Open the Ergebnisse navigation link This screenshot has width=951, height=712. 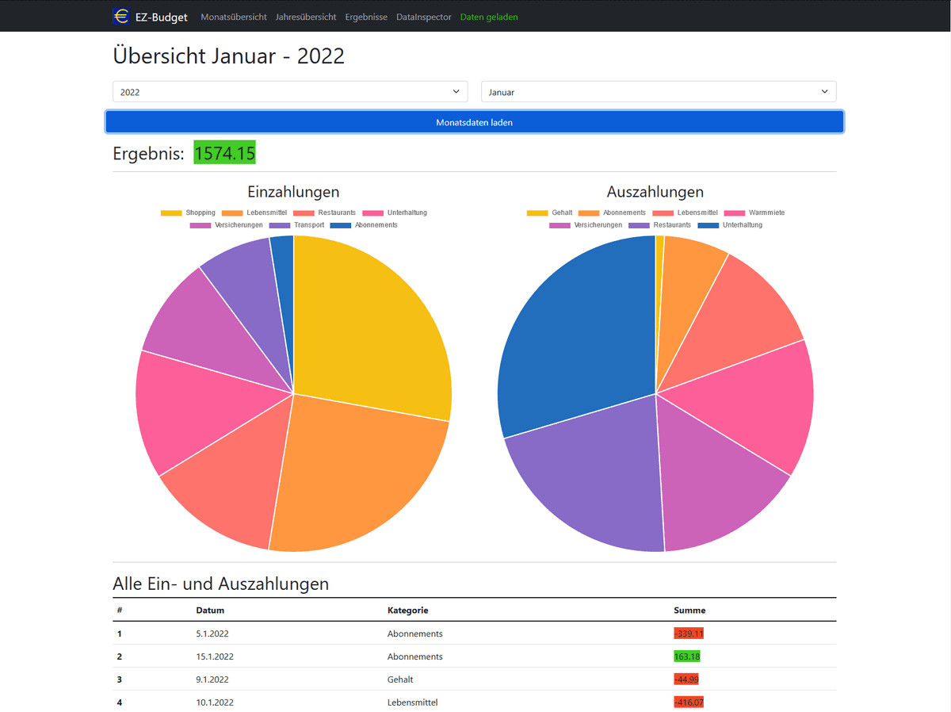(366, 17)
